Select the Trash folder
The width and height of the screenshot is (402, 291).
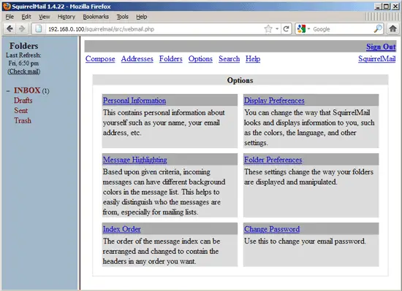(23, 120)
